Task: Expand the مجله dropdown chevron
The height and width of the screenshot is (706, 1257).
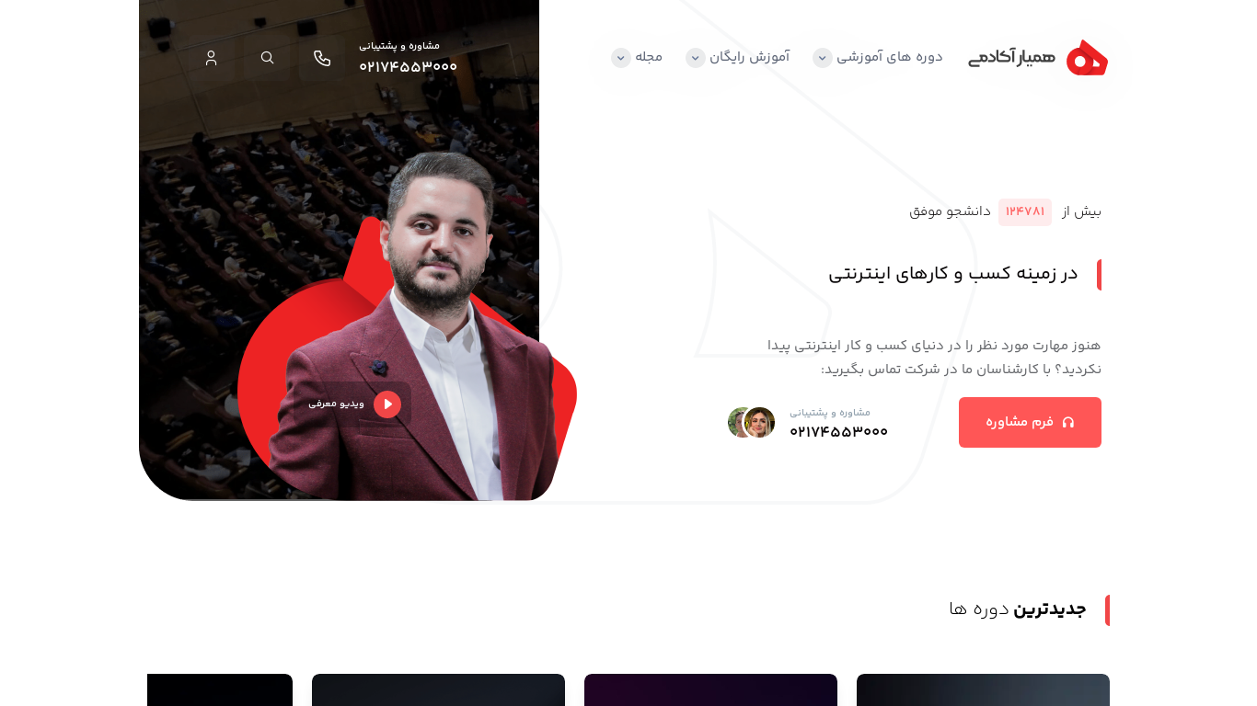Action: click(x=621, y=58)
